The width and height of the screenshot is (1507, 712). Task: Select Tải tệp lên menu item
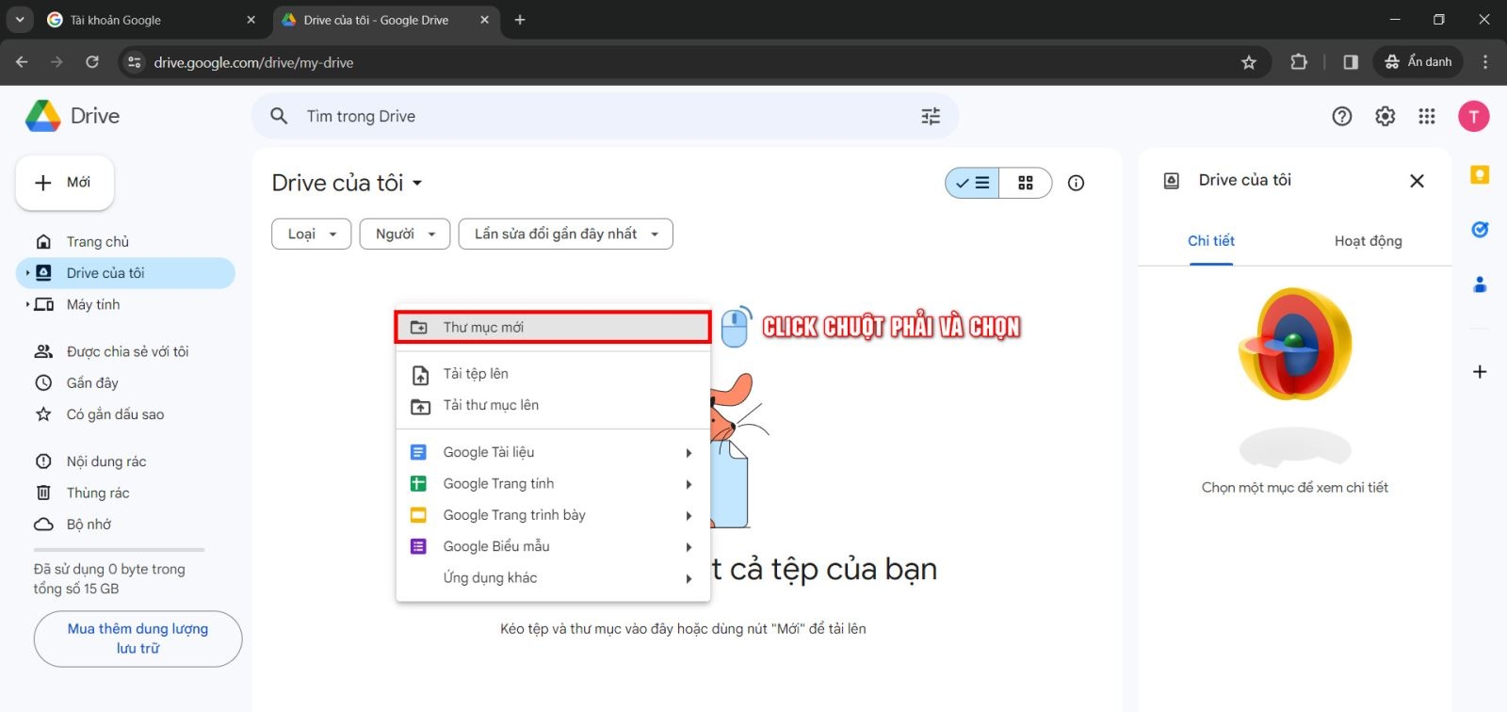(x=553, y=374)
